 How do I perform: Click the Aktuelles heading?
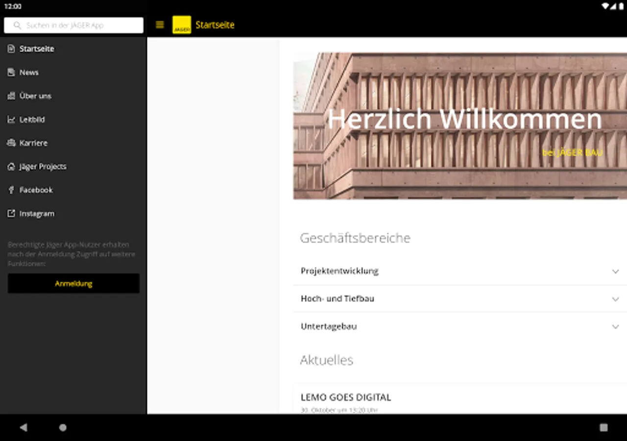(x=326, y=360)
